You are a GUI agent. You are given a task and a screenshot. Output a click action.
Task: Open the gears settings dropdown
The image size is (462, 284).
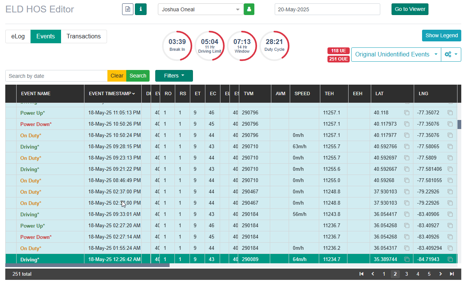coord(451,55)
